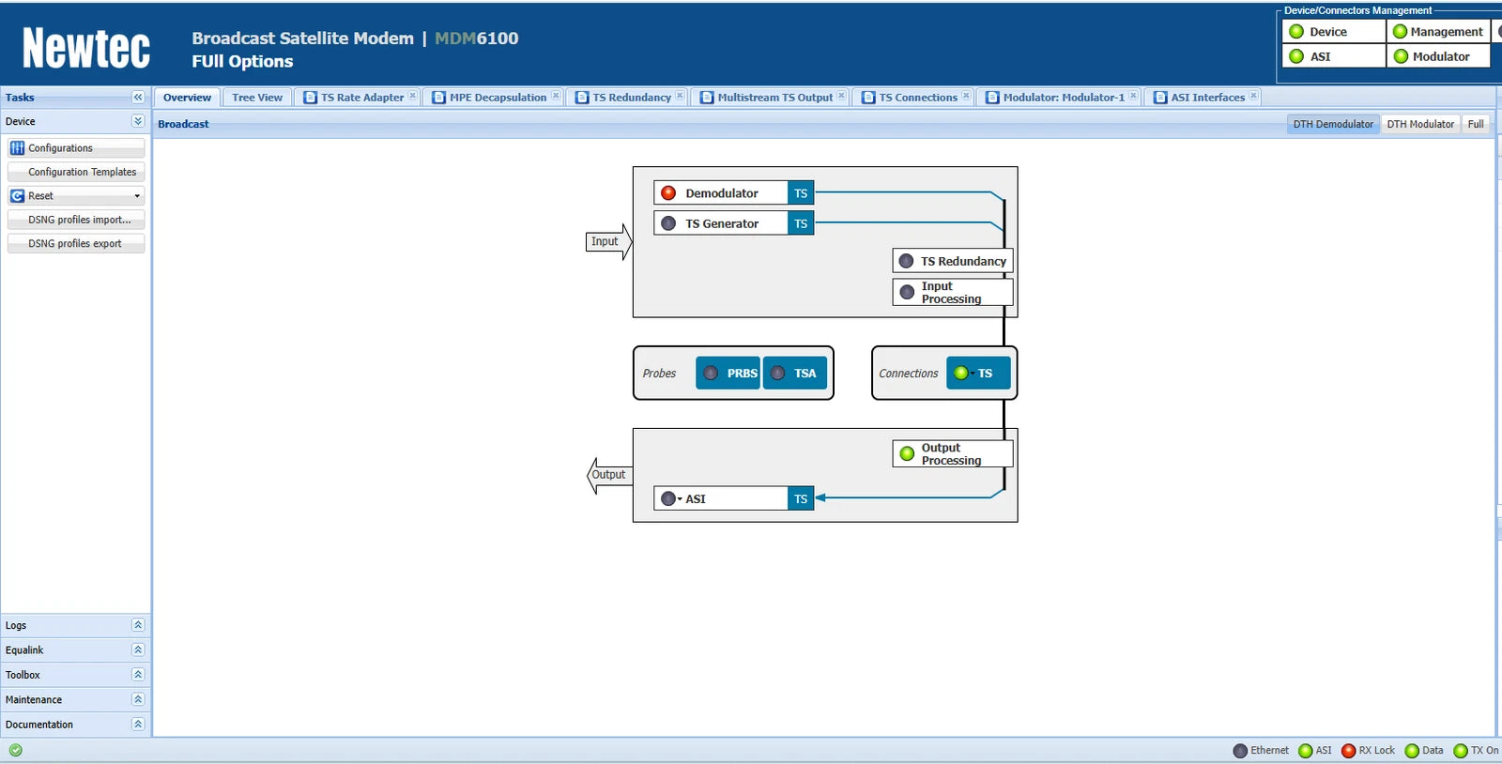Select the DTH Demodulator view

click(1333, 124)
